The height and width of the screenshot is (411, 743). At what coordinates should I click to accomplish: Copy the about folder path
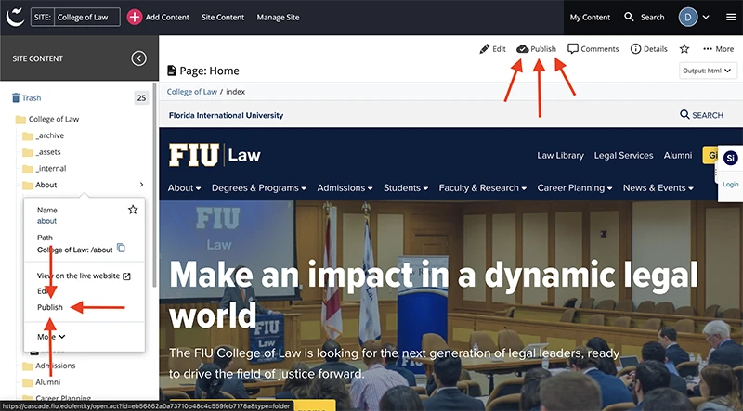(121, 249)
